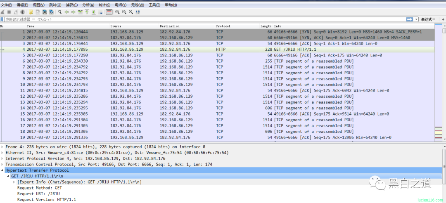446x203 pixels.
Task: Reset text to normal size icon
Action: [131, 12]
